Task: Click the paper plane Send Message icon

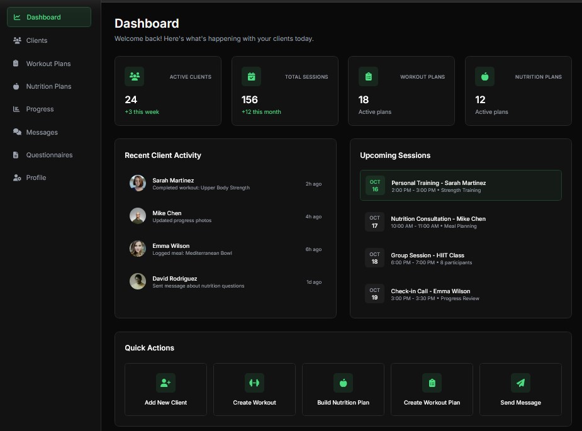Action: pos(520,383)
